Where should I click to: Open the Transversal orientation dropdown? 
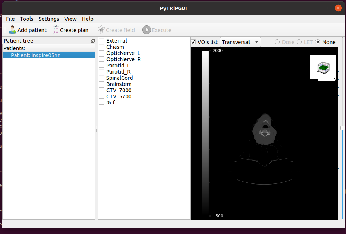[240, 42]
